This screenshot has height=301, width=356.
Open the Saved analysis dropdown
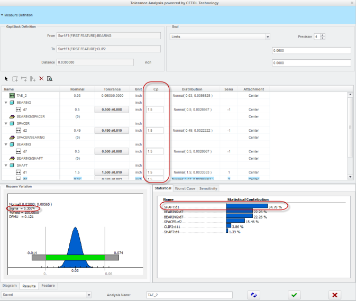pos(88,295)
